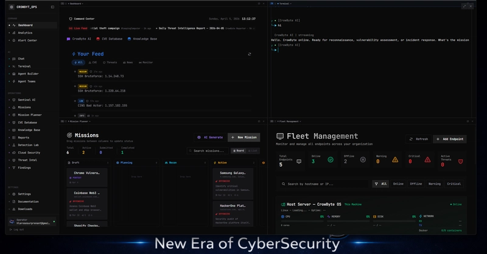Select the CVE feed filter tab
487x254 pixels.
[93, 63]
